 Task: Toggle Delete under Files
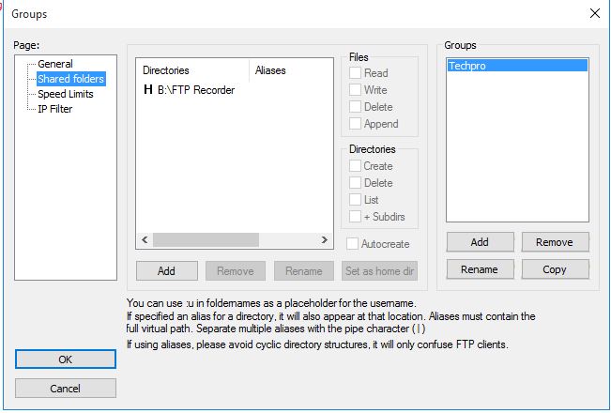(x=355, y=107)
